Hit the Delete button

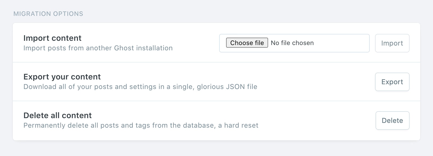pos(392,121)
